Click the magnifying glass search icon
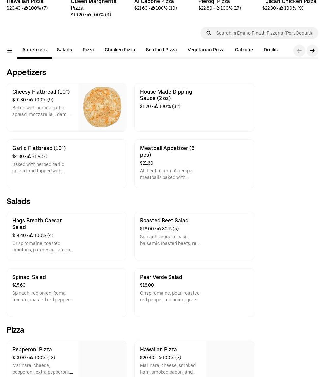Viewport: 325px width, 377px height. pos(208,33)
